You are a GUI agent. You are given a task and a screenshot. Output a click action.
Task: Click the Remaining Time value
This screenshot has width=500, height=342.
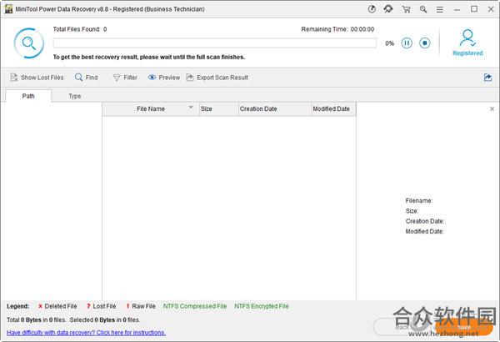pos(362,29)
